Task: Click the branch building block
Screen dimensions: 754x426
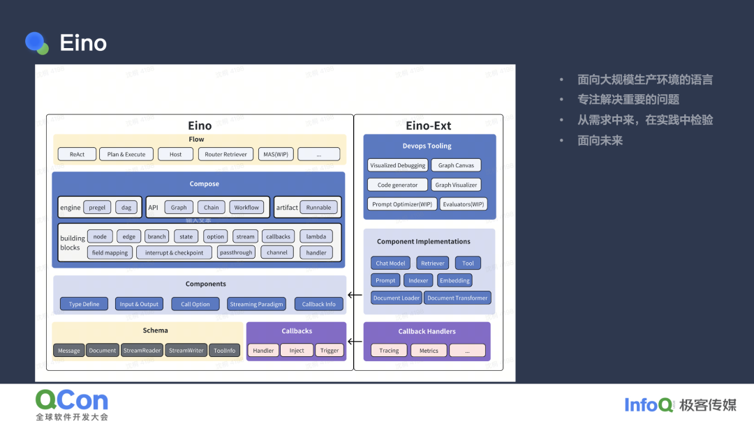Action: click(157, 236)
